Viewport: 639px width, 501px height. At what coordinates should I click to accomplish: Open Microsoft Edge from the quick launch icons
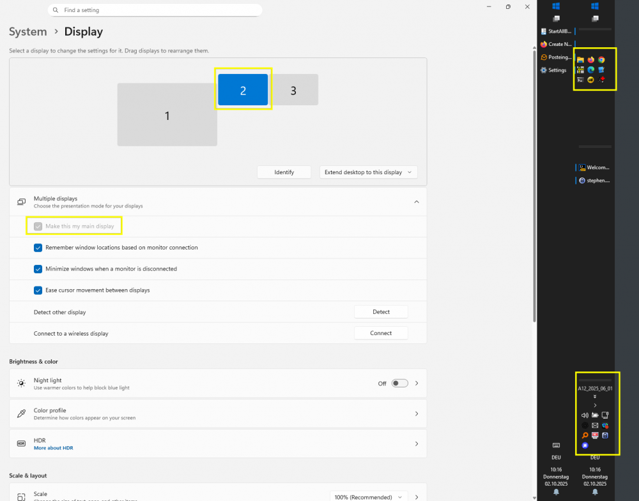click(591, 70)
